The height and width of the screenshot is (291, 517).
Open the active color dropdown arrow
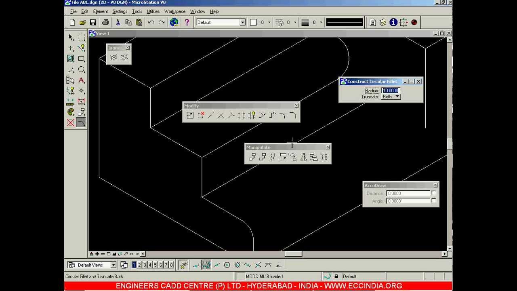pyautogui.click(x=269, y=22)
